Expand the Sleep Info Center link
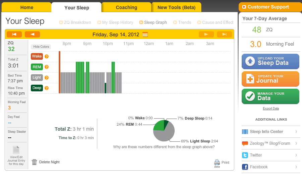Image resolution: width=302 pixels, height=174 pixels. tap(271, 132)
